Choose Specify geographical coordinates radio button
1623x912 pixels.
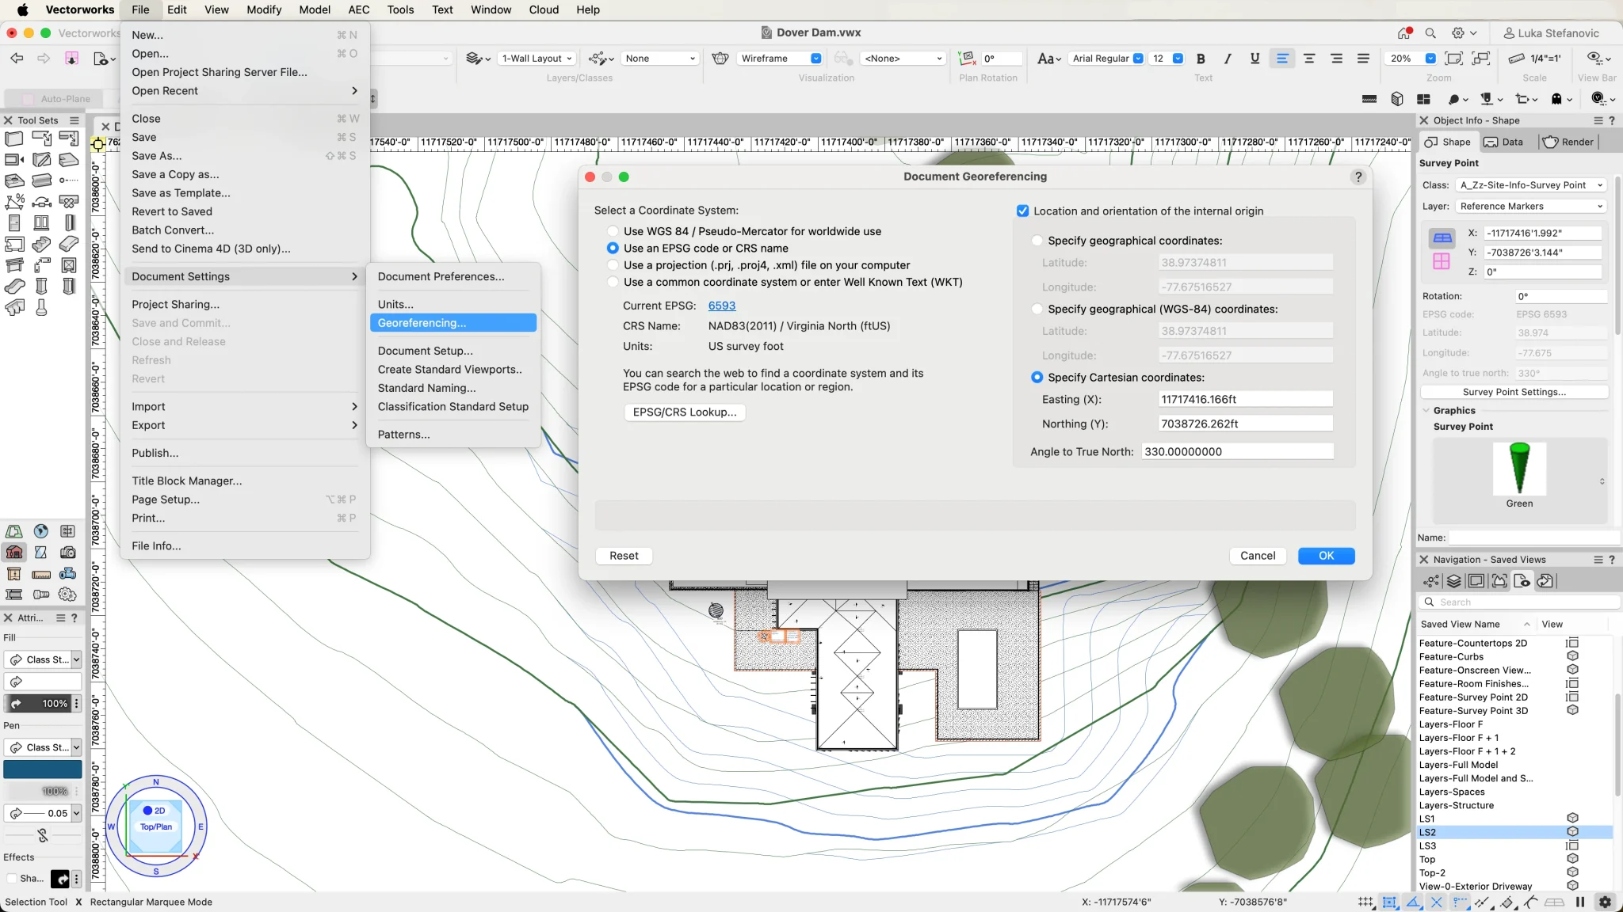(1037, 241)
